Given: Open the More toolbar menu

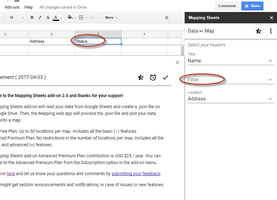Looking at the screenshot, I should (x=111, y=18).
